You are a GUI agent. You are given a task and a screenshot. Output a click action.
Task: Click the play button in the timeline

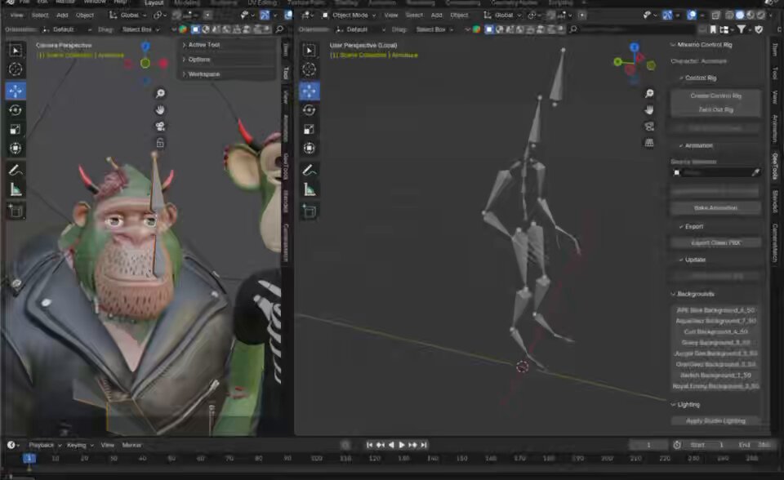[402, 445]
